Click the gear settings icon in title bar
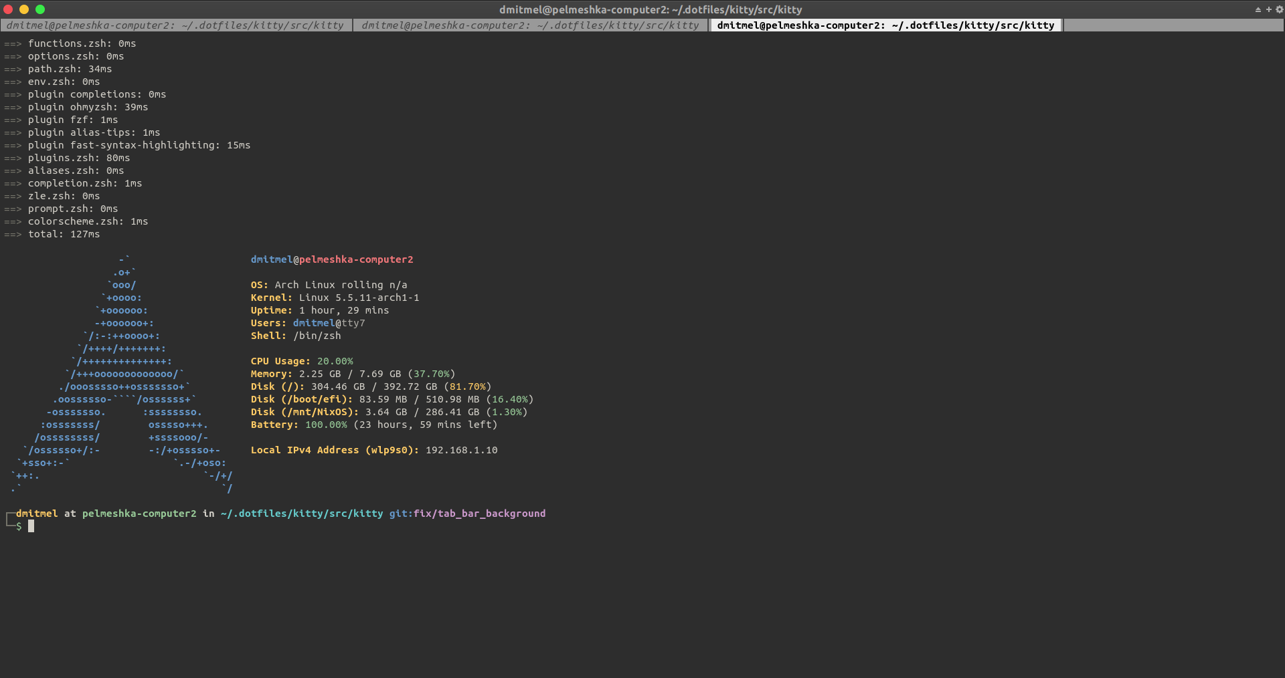 pos(1279,9)
